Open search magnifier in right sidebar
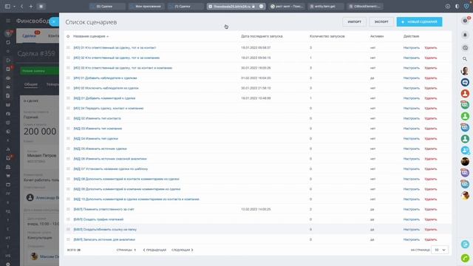This screenshot has width=473, height=266. click(465, 59)
